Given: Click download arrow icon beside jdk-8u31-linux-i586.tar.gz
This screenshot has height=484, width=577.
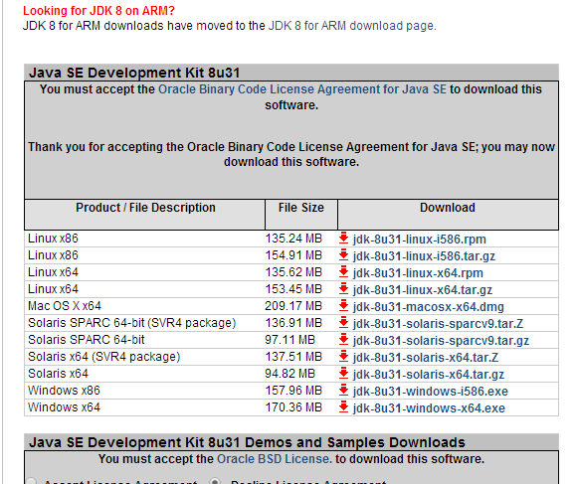Looking at the screenshot, I should point(343,254).
